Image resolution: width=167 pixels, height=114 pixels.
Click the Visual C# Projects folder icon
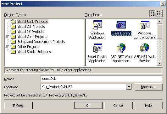[14, 27]
